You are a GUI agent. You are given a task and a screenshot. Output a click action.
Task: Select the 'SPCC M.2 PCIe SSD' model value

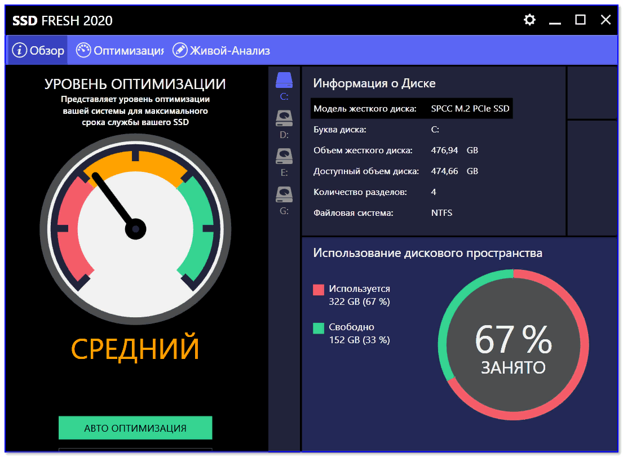(470, 108)
